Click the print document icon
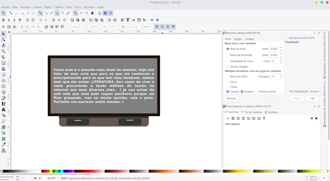 (x=20, y=20)
